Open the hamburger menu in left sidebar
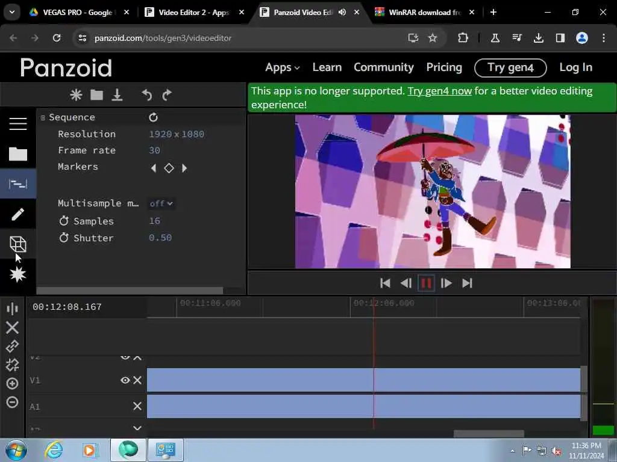This screenshot has height=462, width=617. (17, 123)
